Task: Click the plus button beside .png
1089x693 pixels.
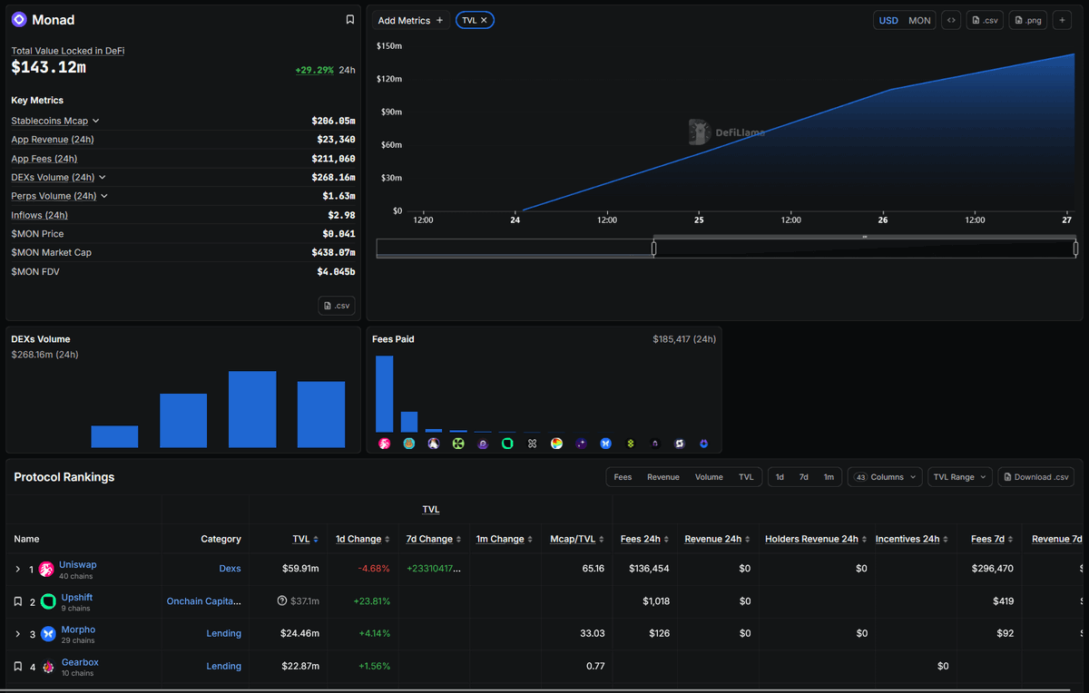Action: click(1063, 20)
